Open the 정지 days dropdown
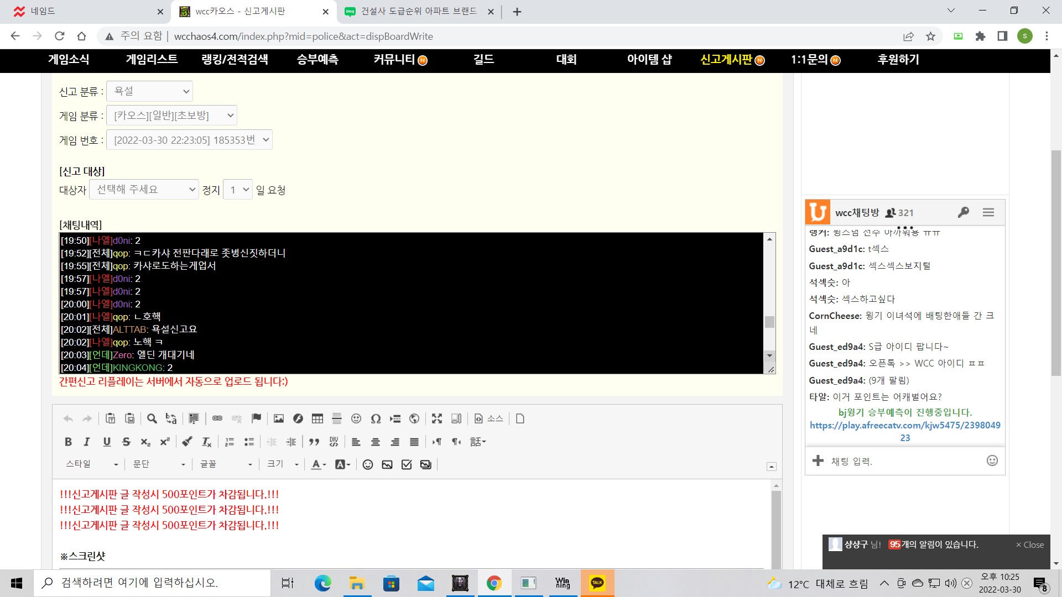This screenshot has width=1062, height=597. [238, 190]
